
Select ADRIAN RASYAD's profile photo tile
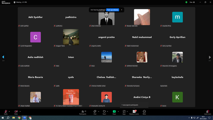click(x=142, y=57)
